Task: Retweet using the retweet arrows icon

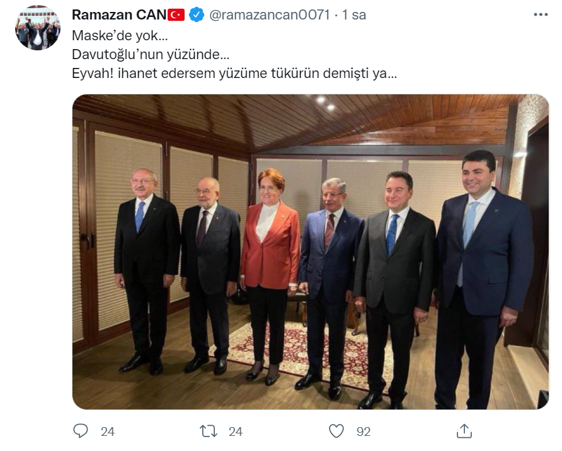Action: pos(209,431)
